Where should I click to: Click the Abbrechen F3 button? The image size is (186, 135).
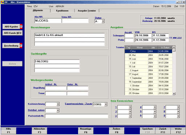pyautogui.click(x=39, y=131)
